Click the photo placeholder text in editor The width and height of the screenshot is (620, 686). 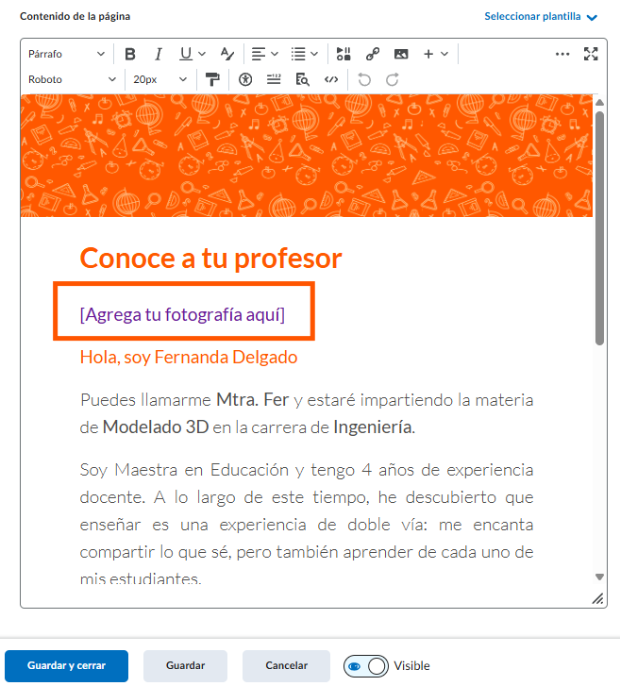[182, 314]
